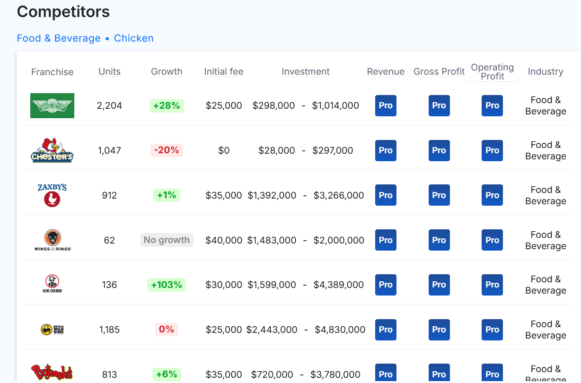This screenshot has height=383, width=581.
Task: Click the $4,389,000 investment maximum
Action: (339, 285)
